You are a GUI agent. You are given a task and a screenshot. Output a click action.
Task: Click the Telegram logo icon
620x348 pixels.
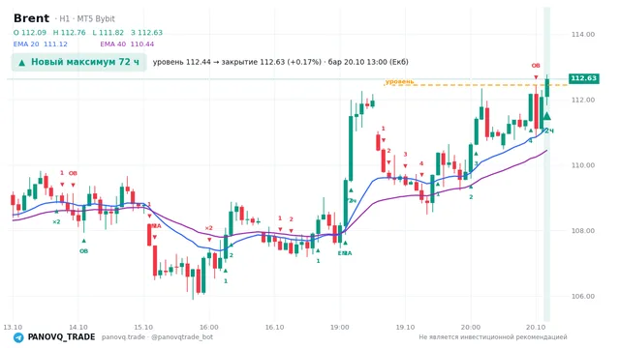pos(18,337)
